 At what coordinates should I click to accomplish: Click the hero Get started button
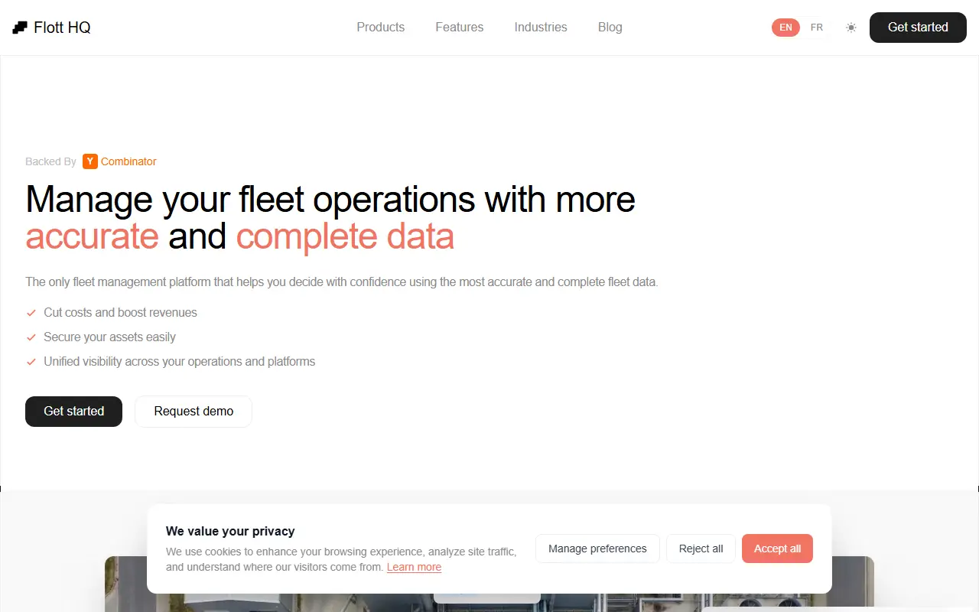[73, 412]
